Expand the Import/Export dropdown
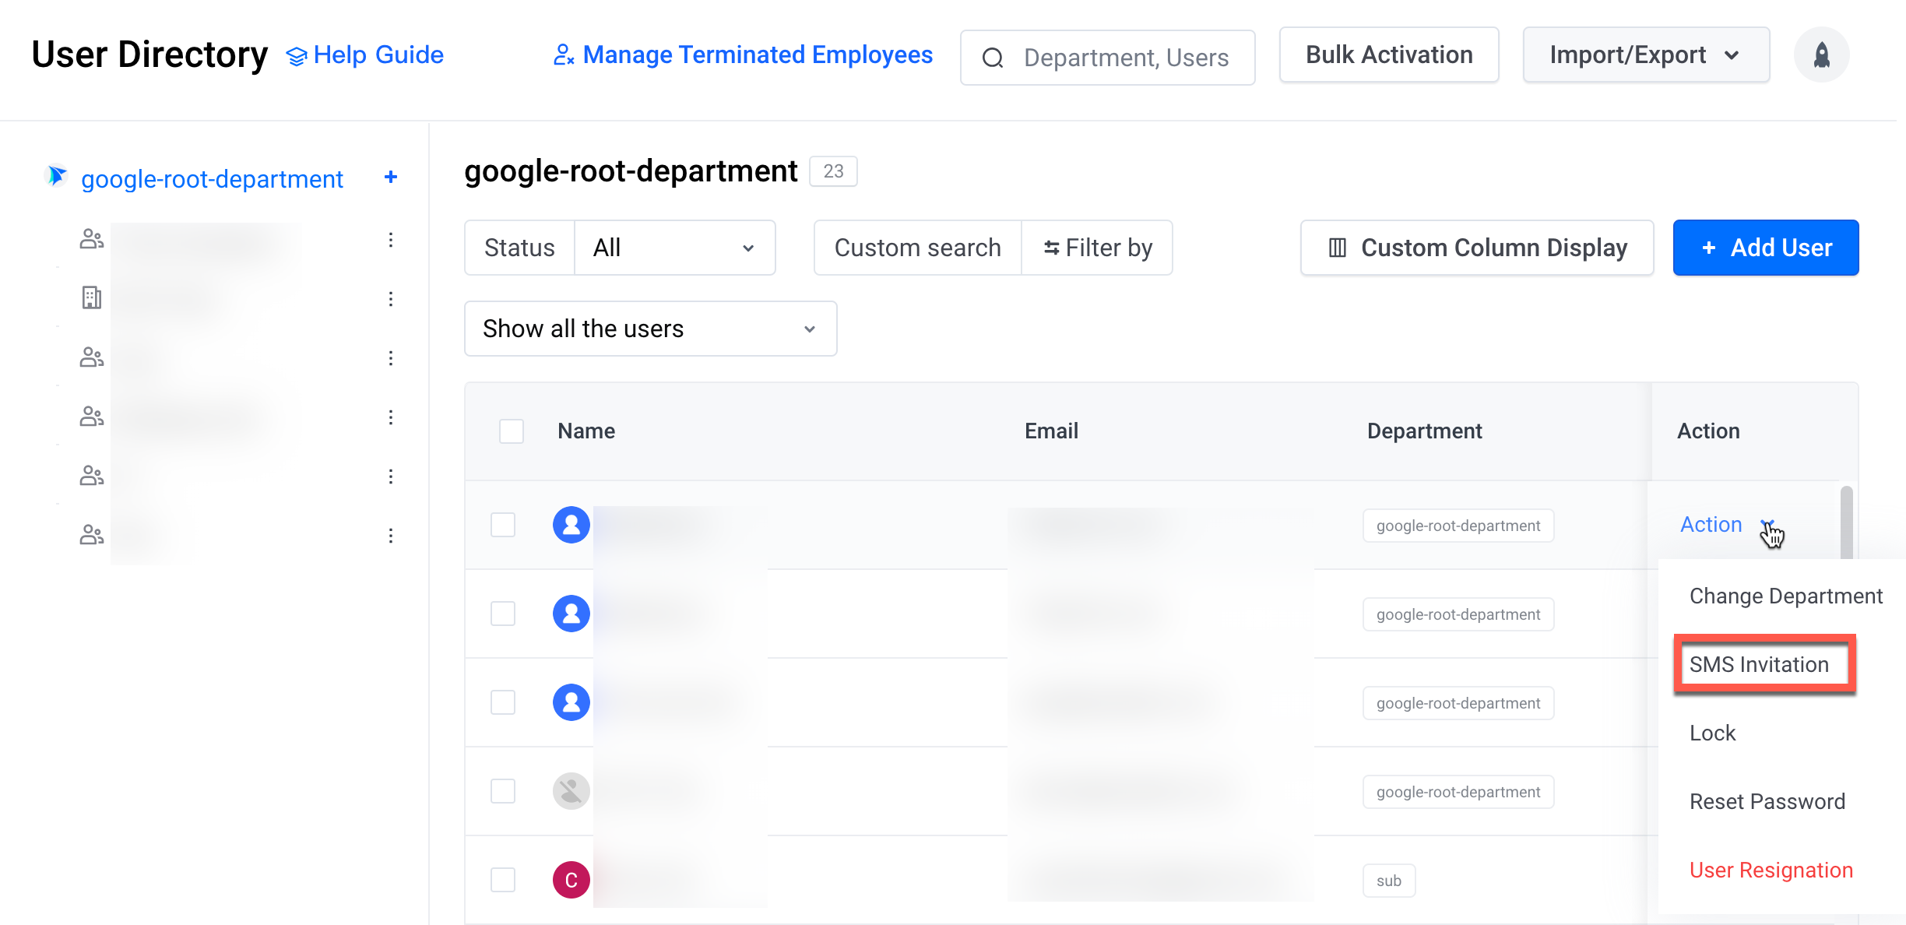 click(x=1646, y=55)
